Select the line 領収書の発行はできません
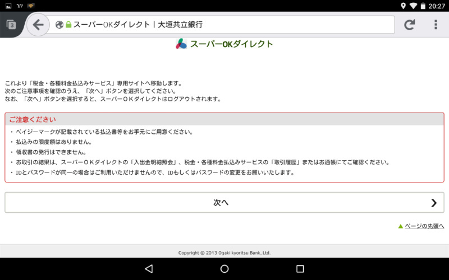 point(51,152)
